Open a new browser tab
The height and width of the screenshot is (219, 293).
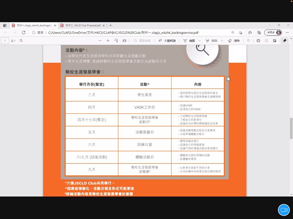tap(111, 25)
